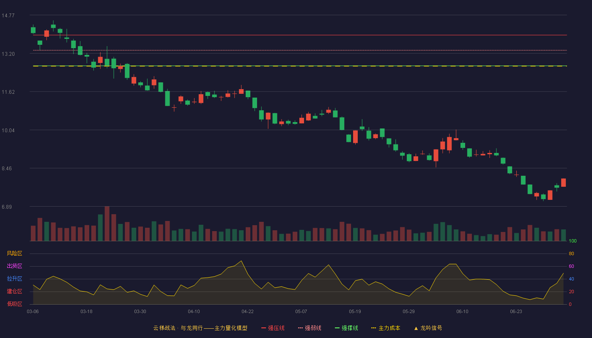Click the 云梯战法 · 与龙同行 chart title text
592x338 pixels.
(x=178, y=328)
